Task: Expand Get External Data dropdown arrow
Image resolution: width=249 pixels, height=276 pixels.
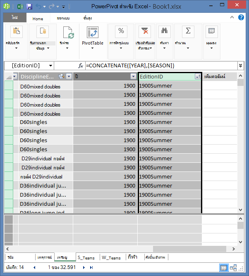Action: 48,48
